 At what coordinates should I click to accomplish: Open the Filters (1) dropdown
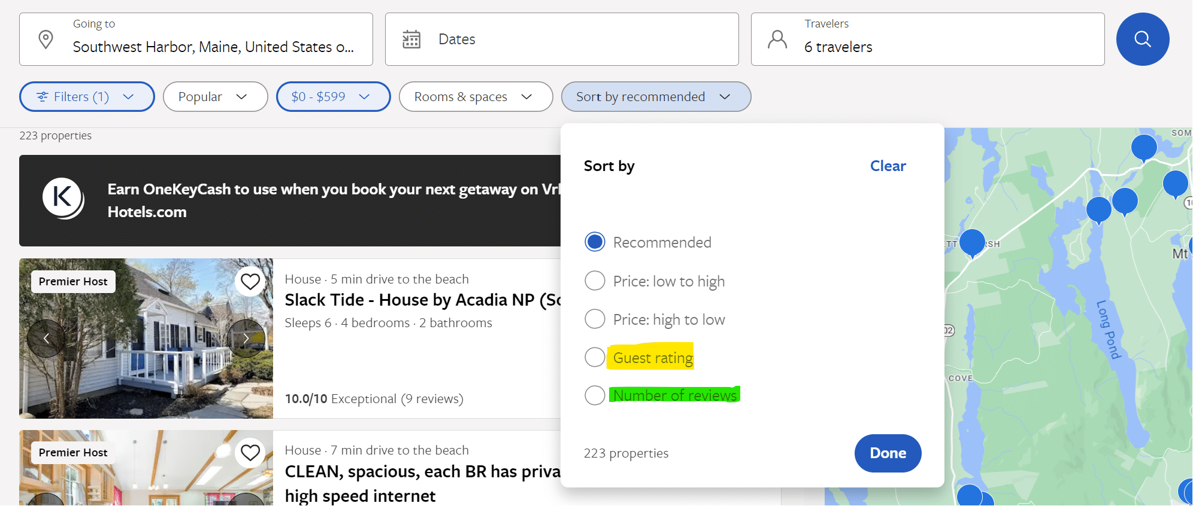point(87,97)
